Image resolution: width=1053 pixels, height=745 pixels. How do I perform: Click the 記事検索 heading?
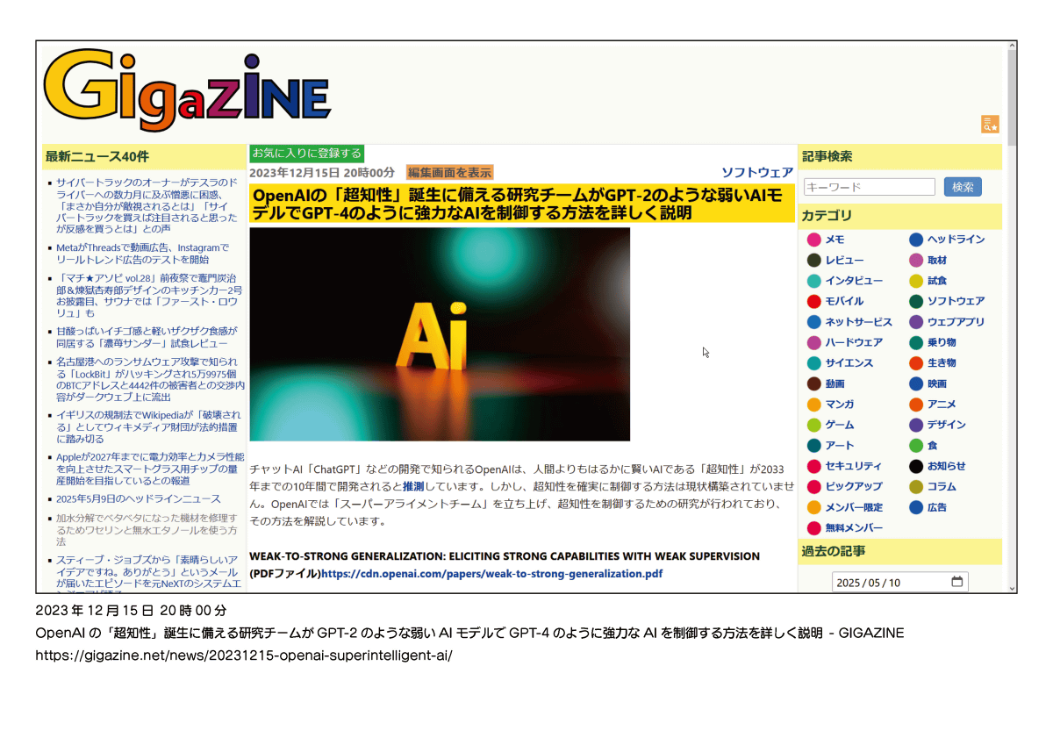827,157
